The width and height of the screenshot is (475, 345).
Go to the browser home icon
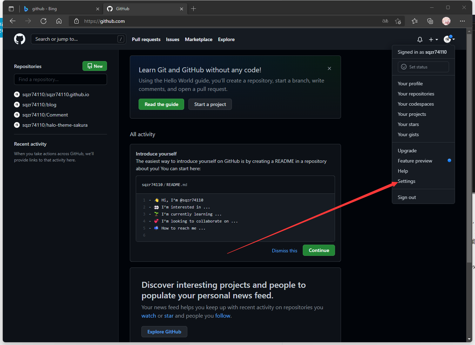(x=59, y=21)
